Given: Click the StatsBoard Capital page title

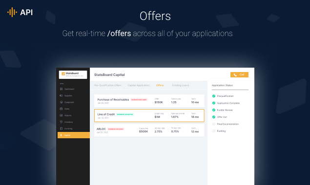Looking at the screenshot, I should [x=109, y=75].
